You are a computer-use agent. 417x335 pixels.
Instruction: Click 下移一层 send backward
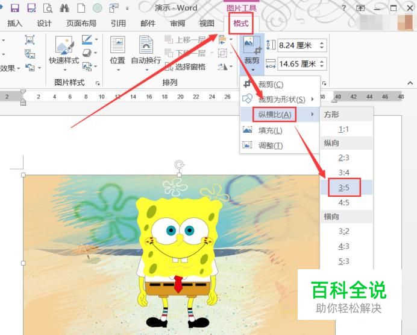pyautogui.click(x=186, y=53)
